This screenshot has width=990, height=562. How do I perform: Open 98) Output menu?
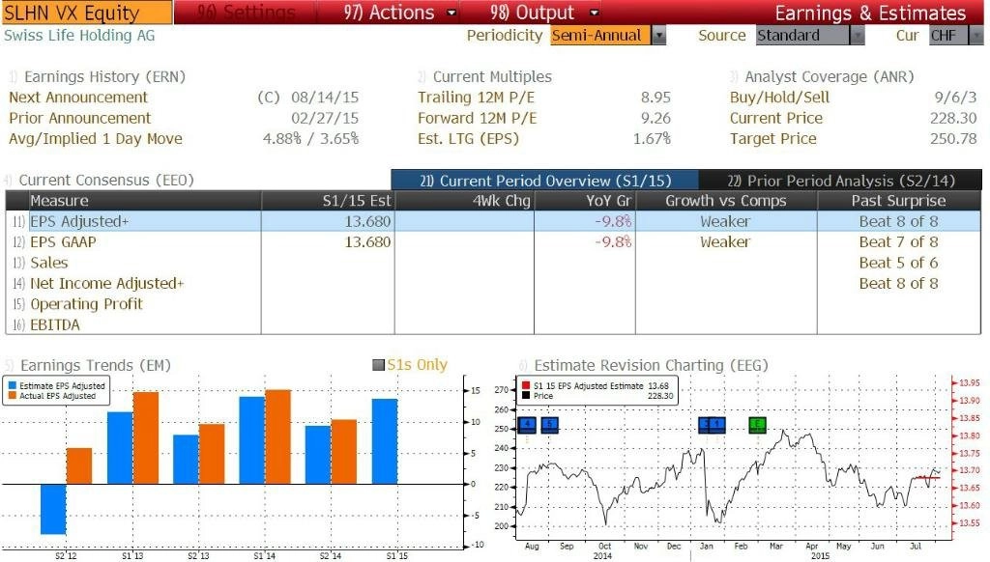(532, 13)
